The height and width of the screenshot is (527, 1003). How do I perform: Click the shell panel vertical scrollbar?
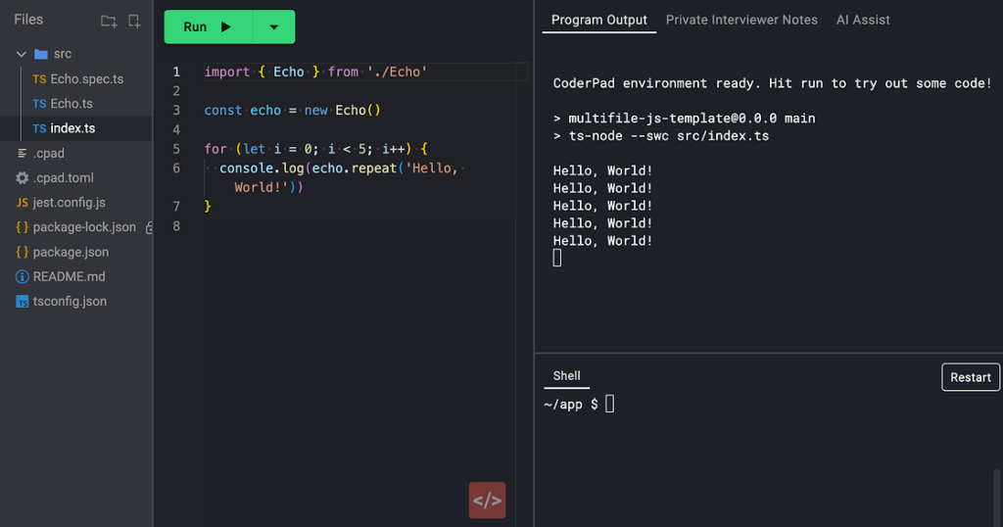click(996, 495)
